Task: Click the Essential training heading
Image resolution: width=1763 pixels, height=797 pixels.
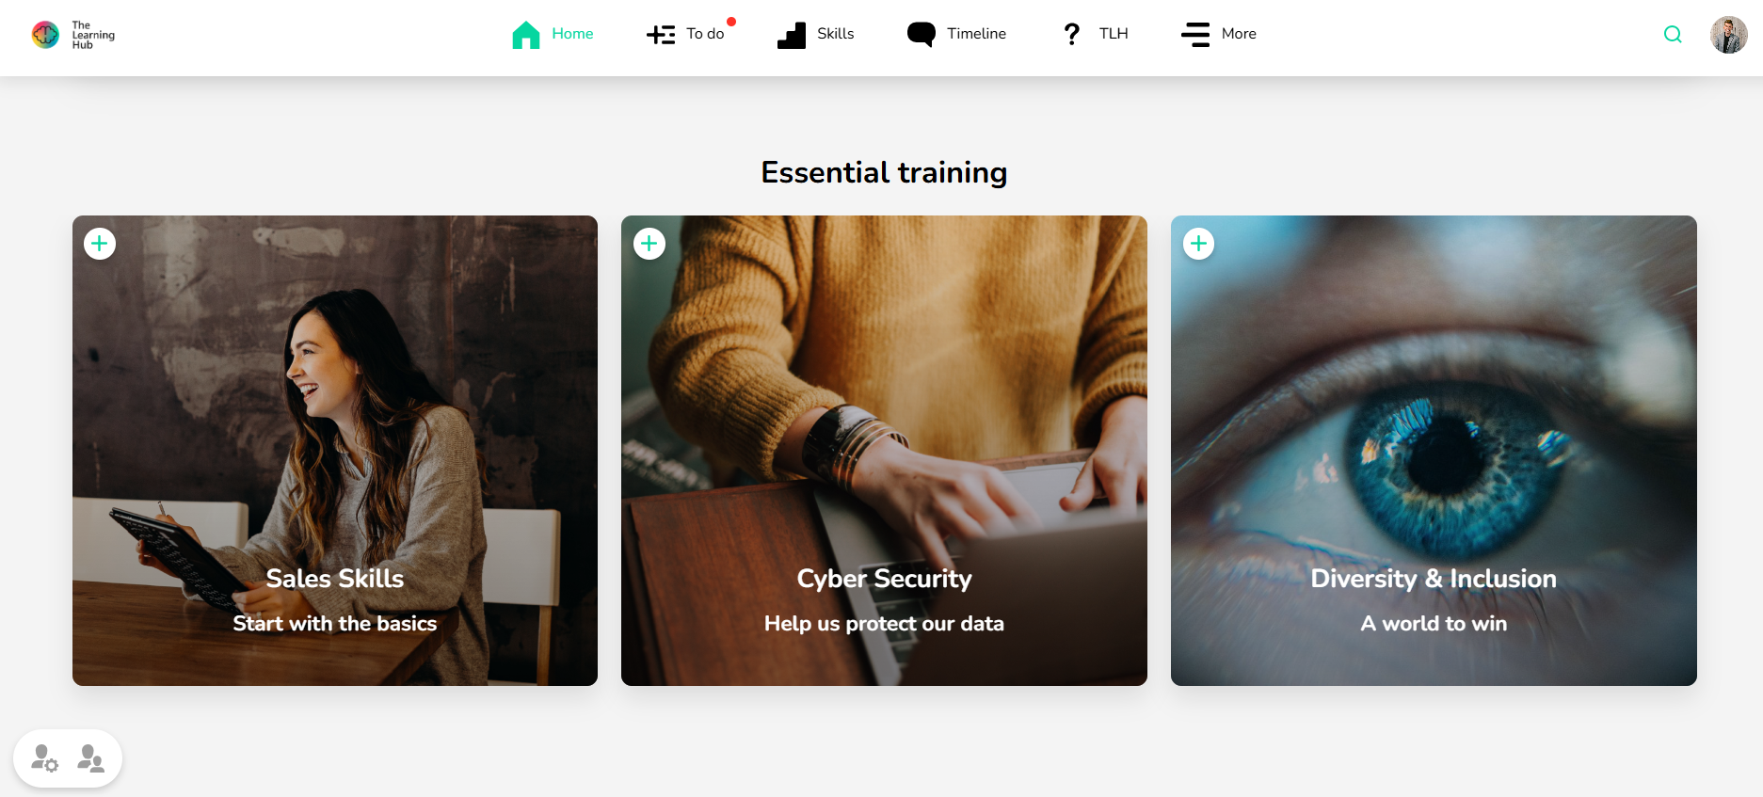Action: pos(884,173)
